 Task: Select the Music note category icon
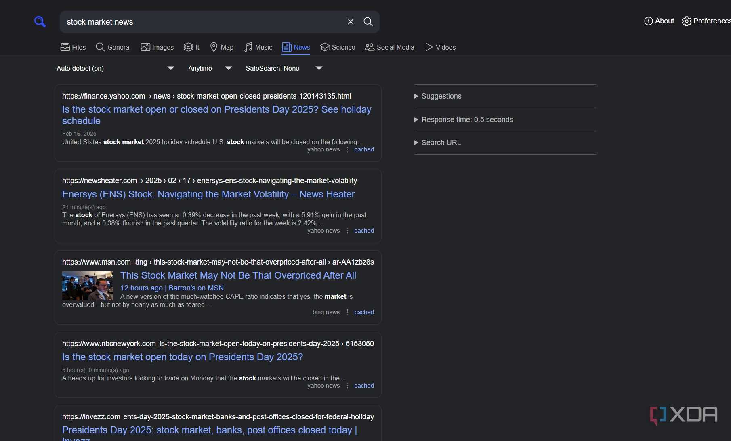248,47
